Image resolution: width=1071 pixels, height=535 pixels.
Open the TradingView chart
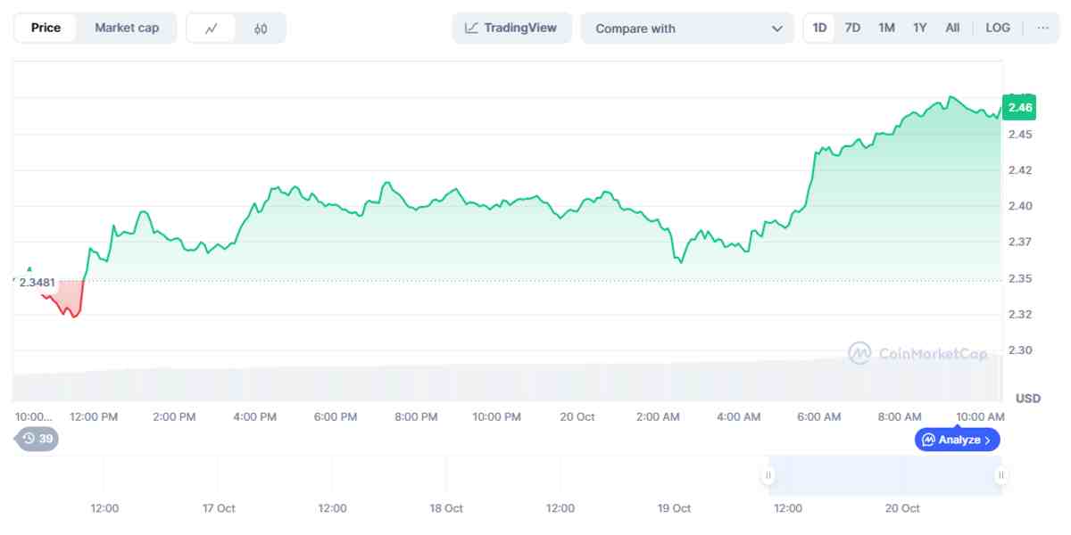511,28
